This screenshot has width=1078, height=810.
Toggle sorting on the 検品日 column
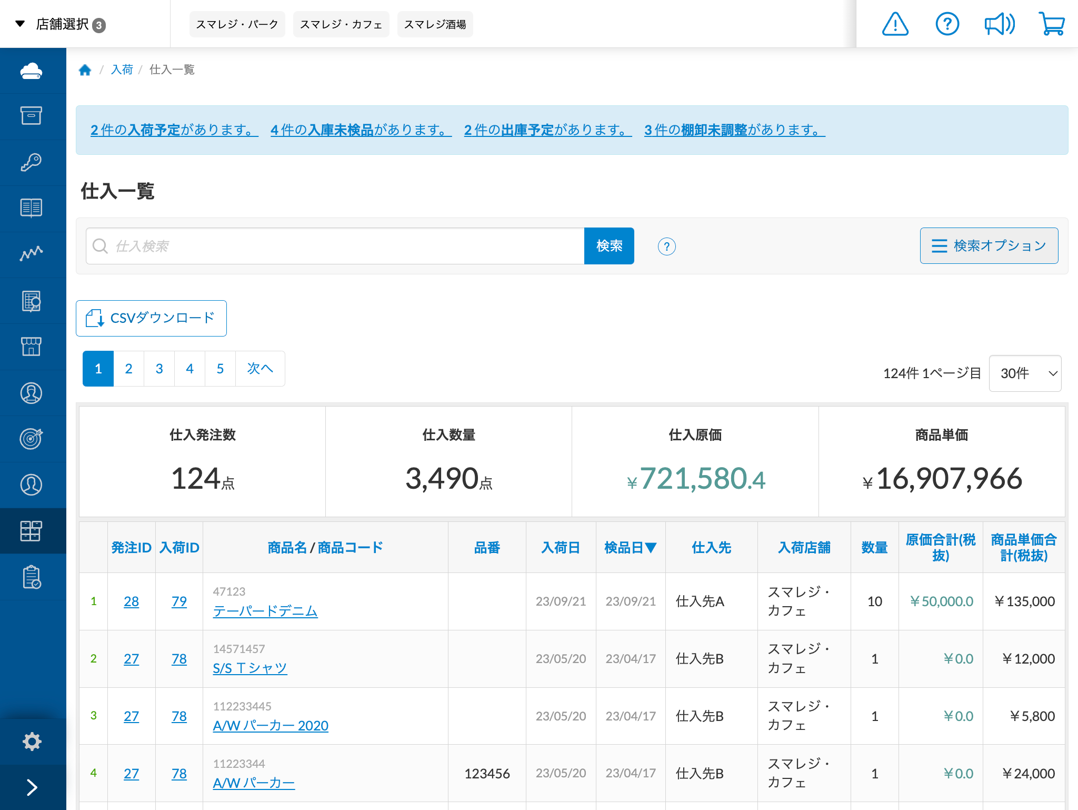[x=631, y=548]
